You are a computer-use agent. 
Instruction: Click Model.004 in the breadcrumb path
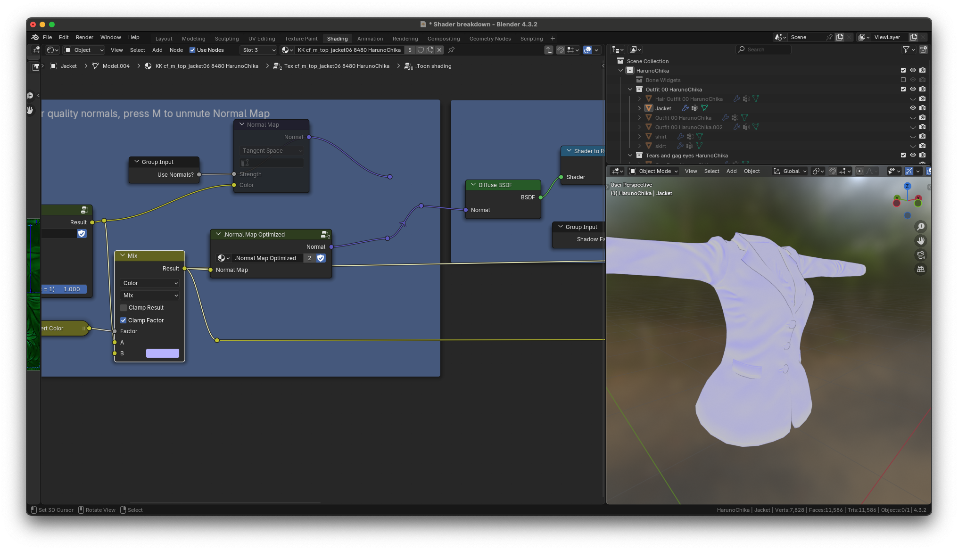pyautogui.click(x=116, y=66)
